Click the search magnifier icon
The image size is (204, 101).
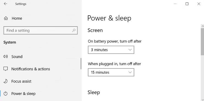click(x=74, y=30)
